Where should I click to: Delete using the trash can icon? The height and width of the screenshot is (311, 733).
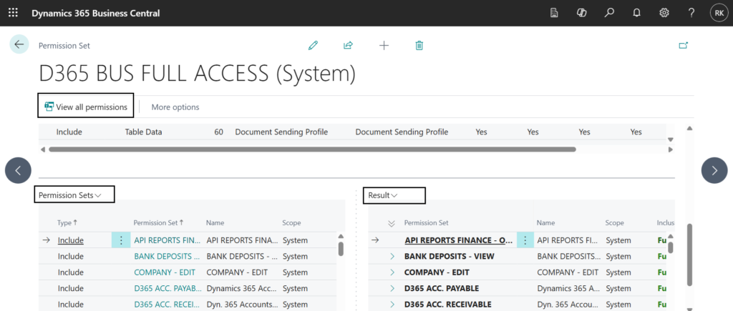point(419,45)
